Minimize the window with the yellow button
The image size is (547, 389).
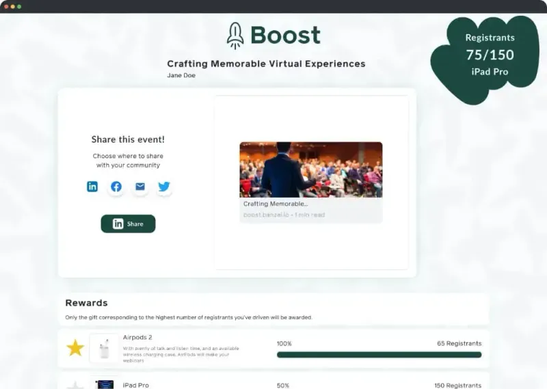click(x=13, y=7)
